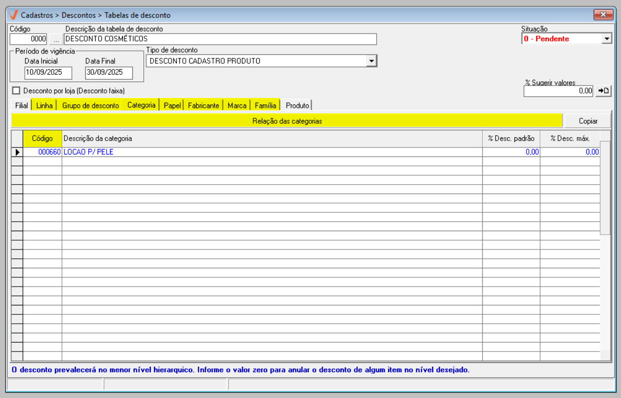The width and height of the screenshot is (621, 398).
Task: Switch to the Filial tab
Action: (21, 105)
